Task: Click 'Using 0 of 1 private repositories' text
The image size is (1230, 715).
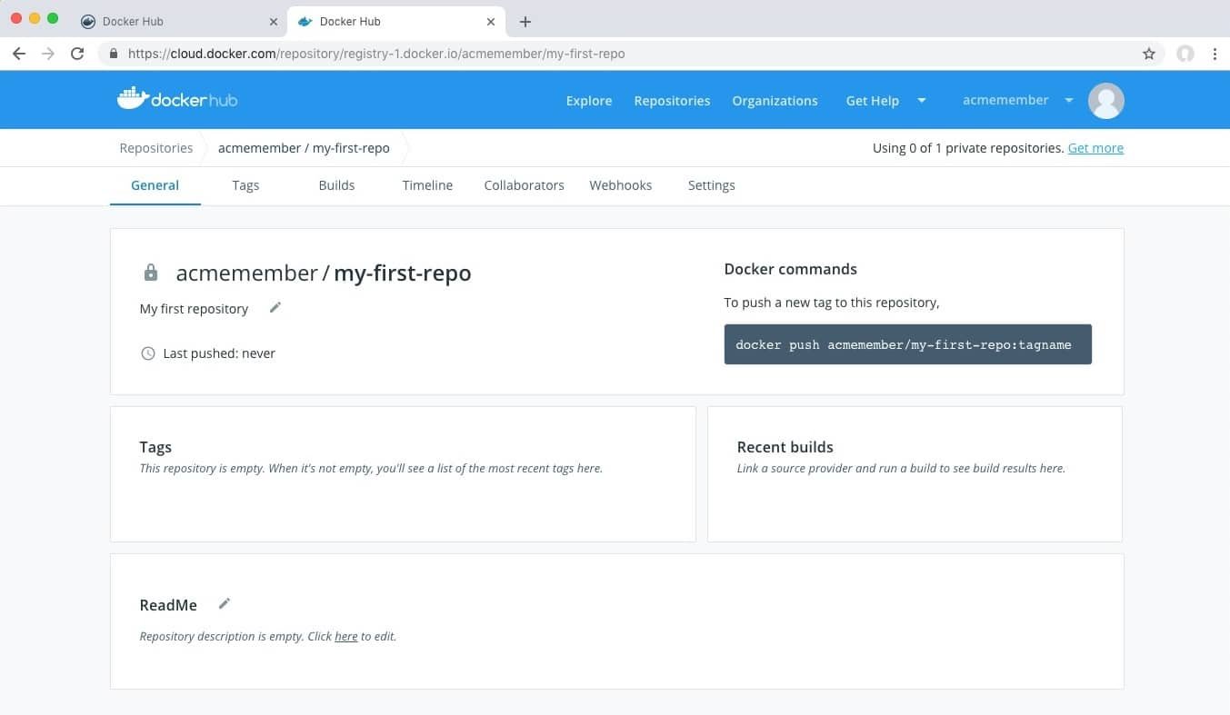Action: click(x=968, y=148)
